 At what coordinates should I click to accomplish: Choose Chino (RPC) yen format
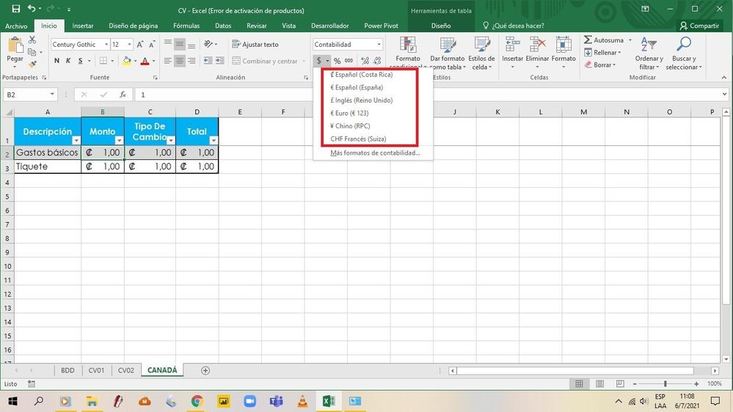pyautogui.click(x=350, y=125)
